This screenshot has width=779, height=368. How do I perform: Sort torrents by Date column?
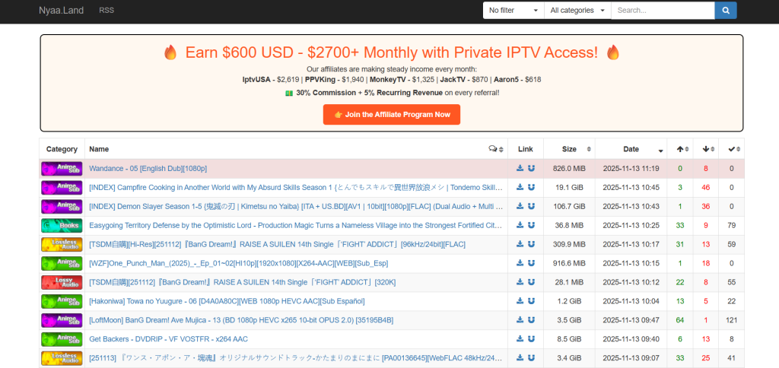[x=631, y=149]
